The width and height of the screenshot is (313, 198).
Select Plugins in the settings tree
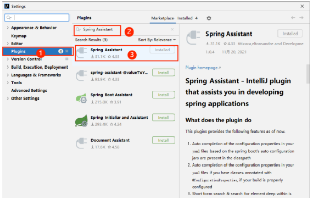38,51
